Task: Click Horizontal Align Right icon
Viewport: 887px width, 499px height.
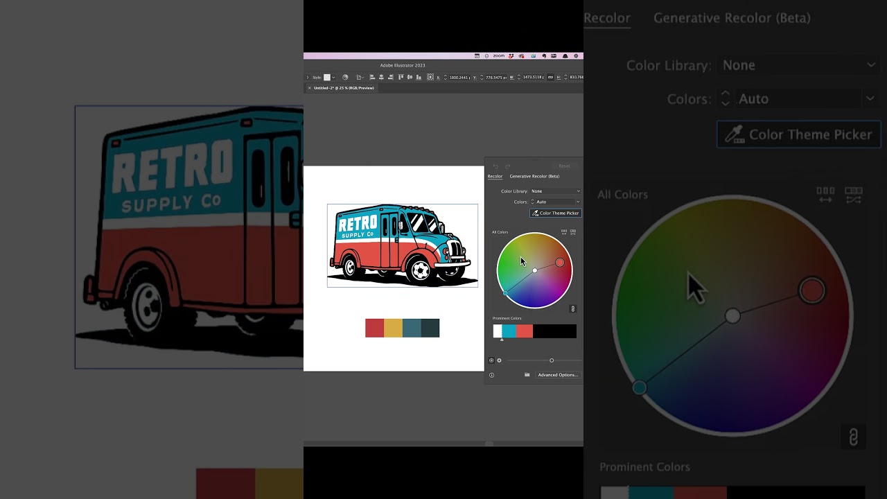Action: coord(390,78)
